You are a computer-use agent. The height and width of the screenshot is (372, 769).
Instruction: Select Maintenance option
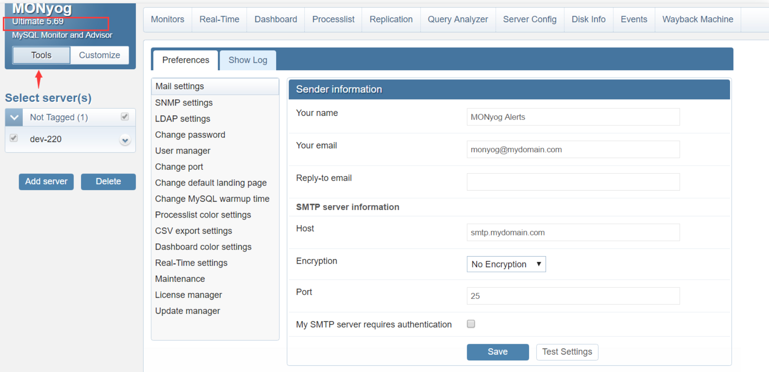click(180, 279)
